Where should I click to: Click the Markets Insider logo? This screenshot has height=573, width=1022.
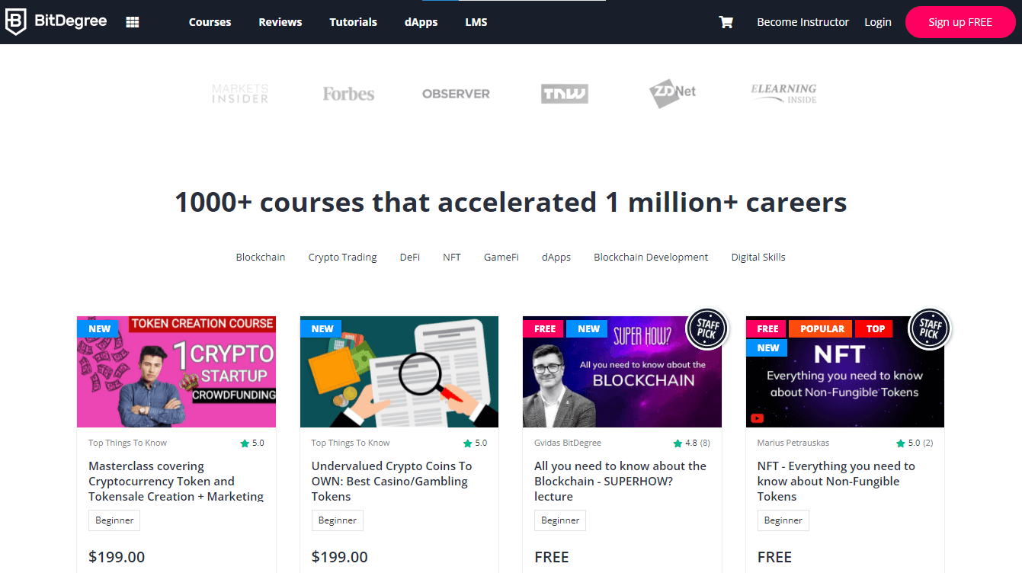coord(240,94)
